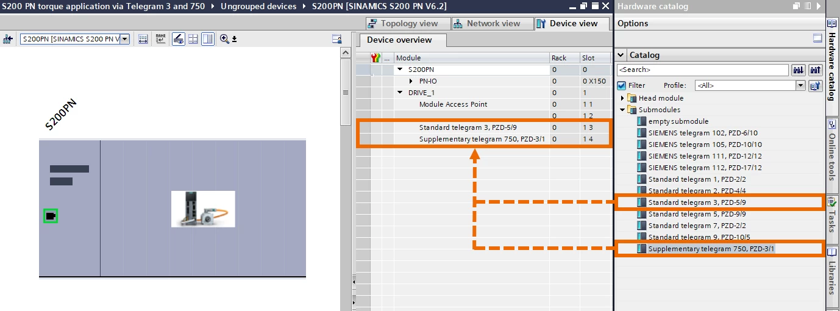
Task: Select Standard telegram 3 row in device overview
Action: [484, 127]
